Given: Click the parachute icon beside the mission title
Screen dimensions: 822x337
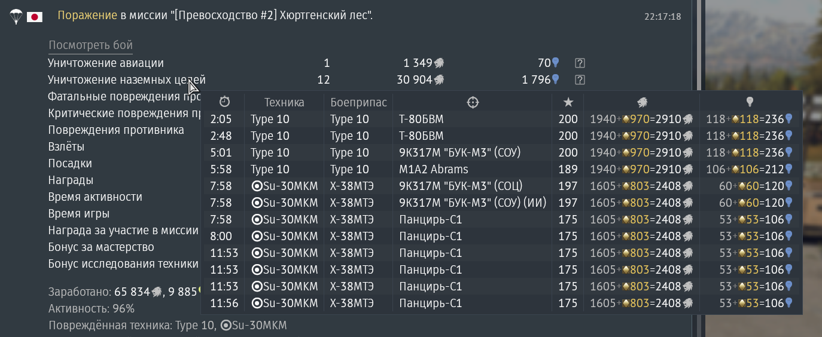Looking at the screenshot, I should point(16,17).
